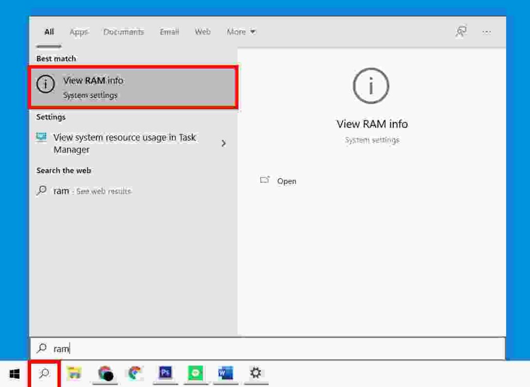This screenshot has width=530, height=387.
Task: Expand Task Manager result with chevron arrow
Action: 224,143
